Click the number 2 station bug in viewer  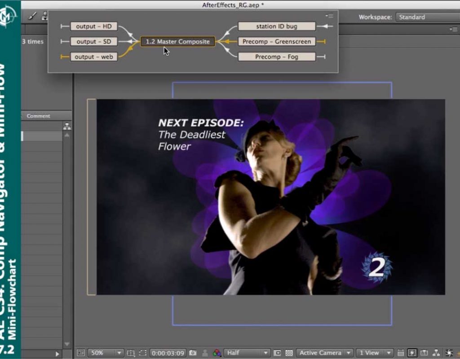377,267
